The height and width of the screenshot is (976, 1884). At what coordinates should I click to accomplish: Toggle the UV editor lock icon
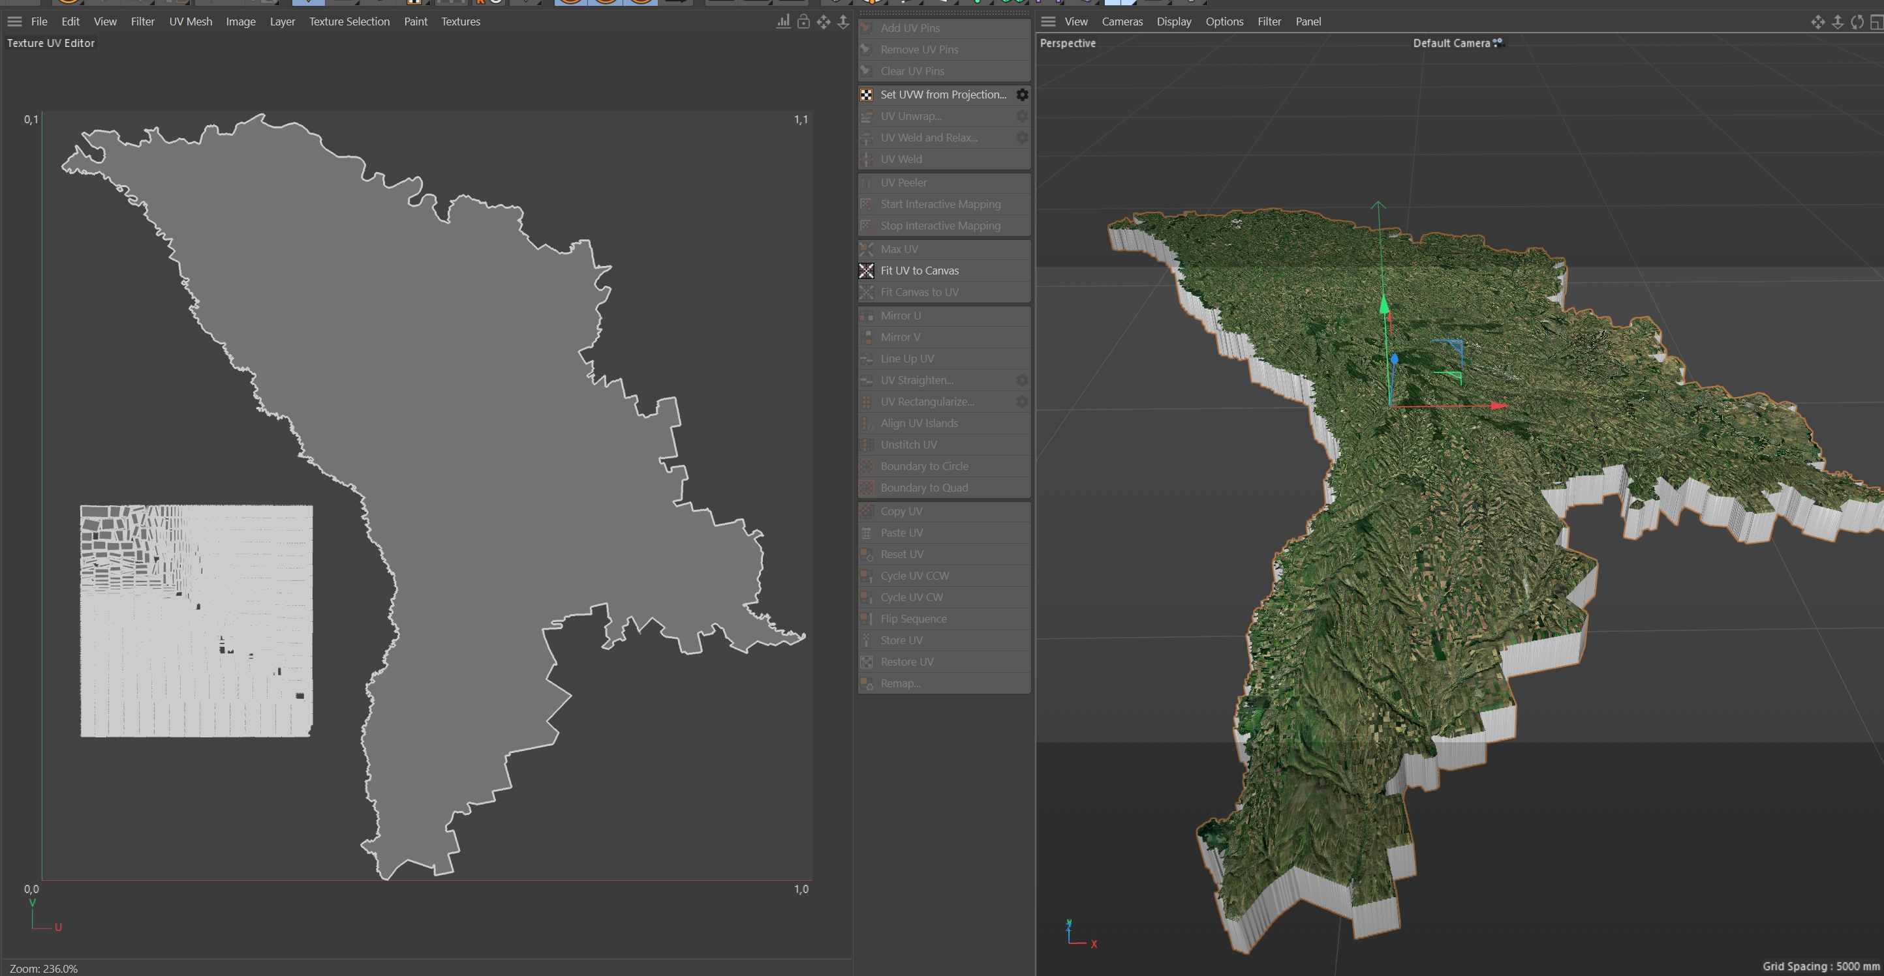pos(803,22)
